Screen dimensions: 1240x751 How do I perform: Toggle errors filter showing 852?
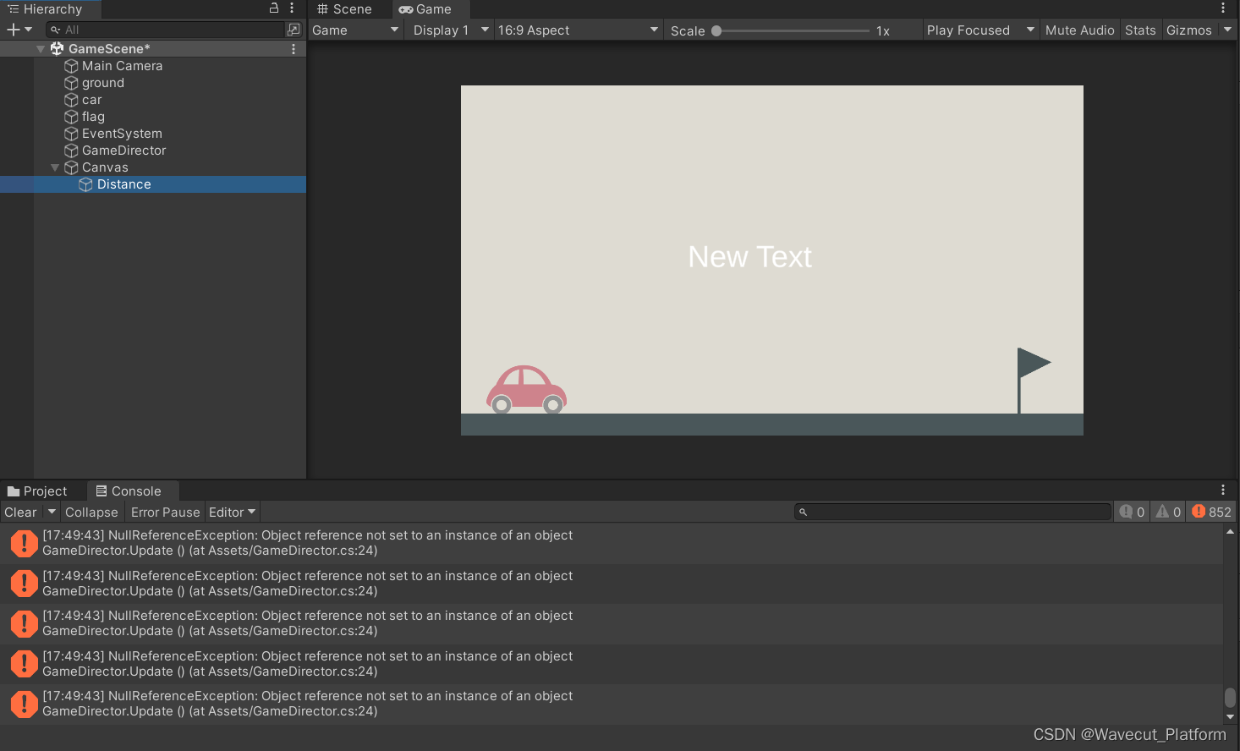coord(1211,512)
